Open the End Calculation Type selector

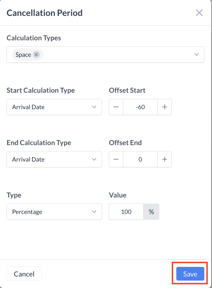(94, 159)
